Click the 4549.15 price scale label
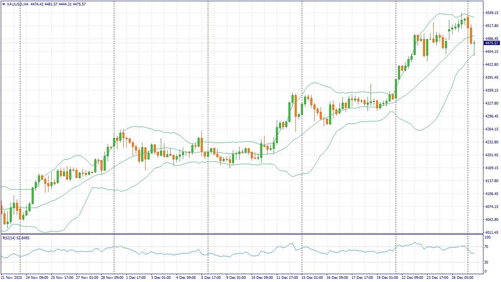The width and height of the screenshot is (501, 282). (x=491, y=13)
